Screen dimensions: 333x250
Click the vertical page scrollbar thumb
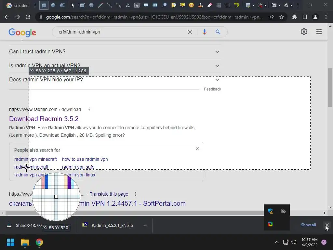(330, 87)
